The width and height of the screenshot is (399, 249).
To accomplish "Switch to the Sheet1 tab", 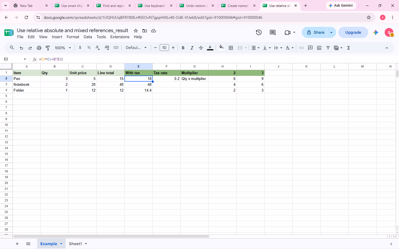I will click(75, 244).
